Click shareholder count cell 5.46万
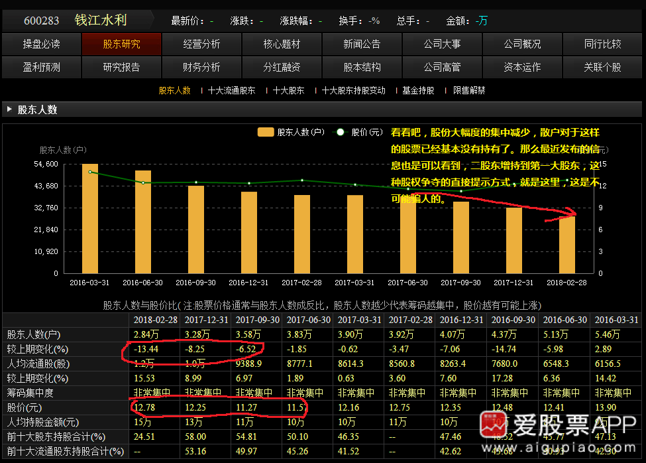Screen dimensions: 646x463 [608, 335]
